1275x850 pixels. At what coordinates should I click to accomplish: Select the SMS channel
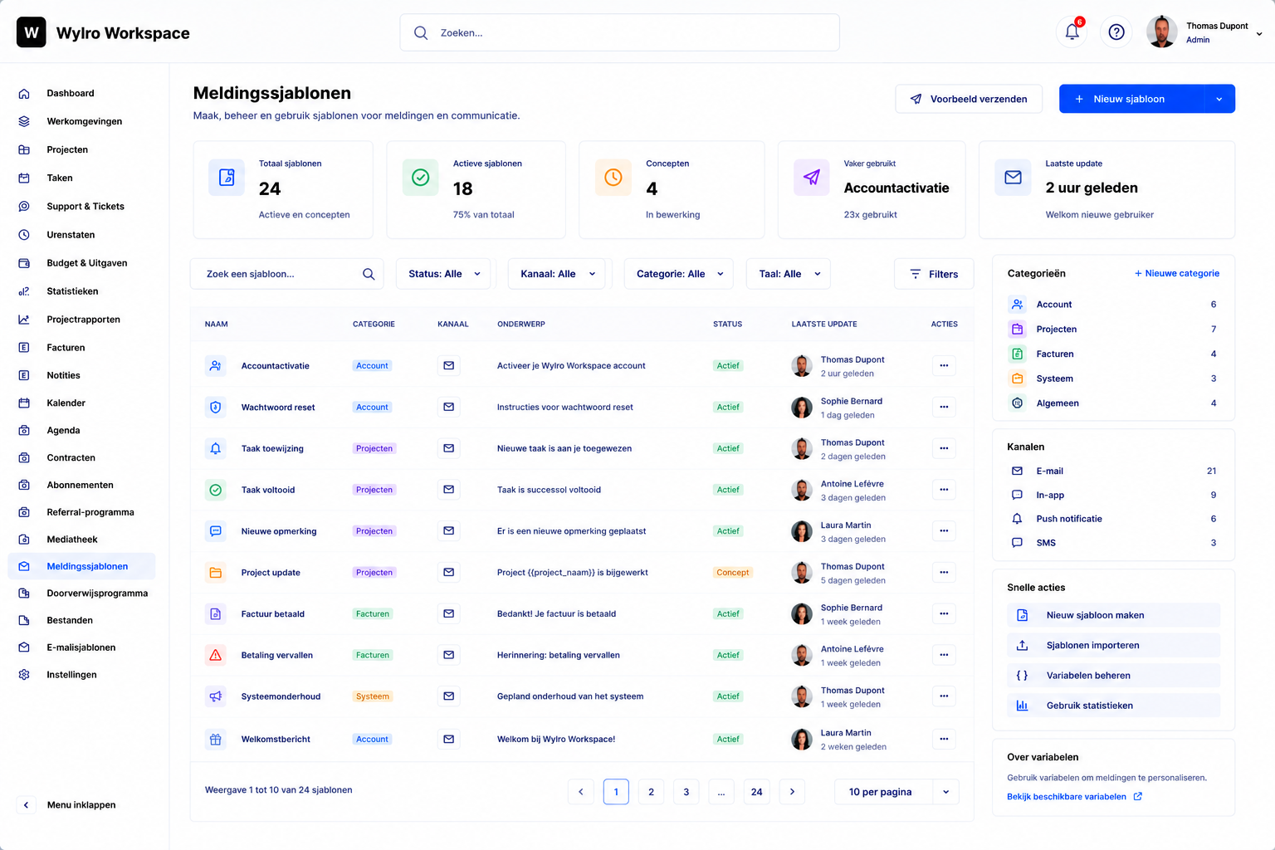(x=1113, y=543)
